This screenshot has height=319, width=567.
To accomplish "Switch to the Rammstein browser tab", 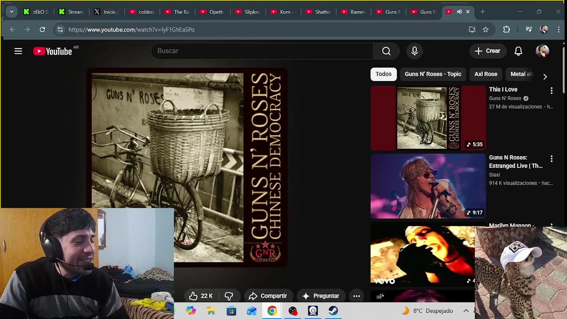I will click(353, 12).
